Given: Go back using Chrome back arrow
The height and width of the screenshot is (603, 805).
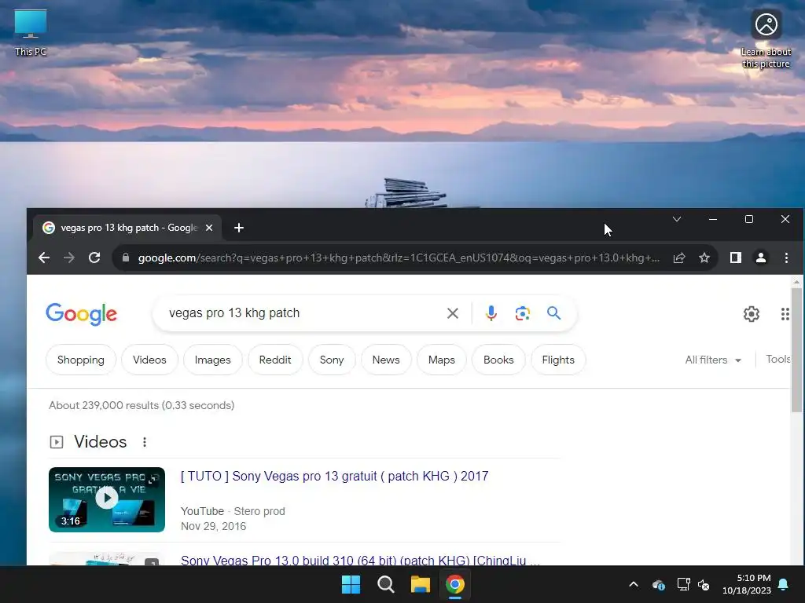Looking at the screenshot, I should click(x=44, y=258).
